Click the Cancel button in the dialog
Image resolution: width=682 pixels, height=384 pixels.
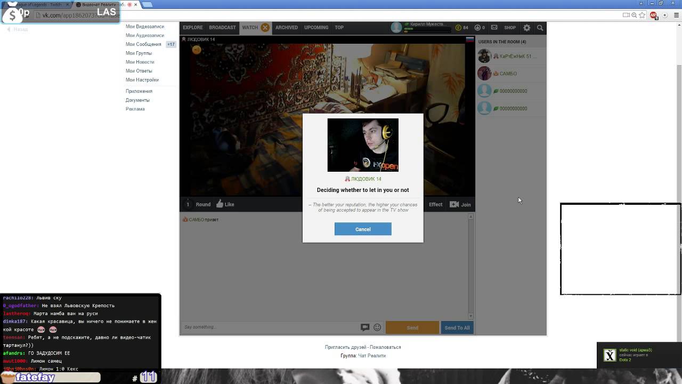pos(363,229)
